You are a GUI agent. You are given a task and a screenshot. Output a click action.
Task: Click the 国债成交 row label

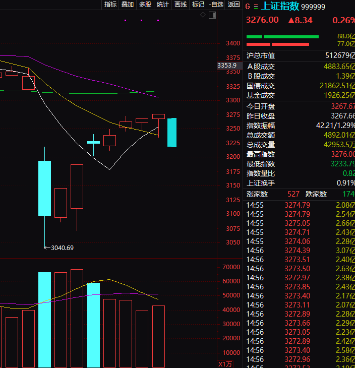(x=261, y=86)
